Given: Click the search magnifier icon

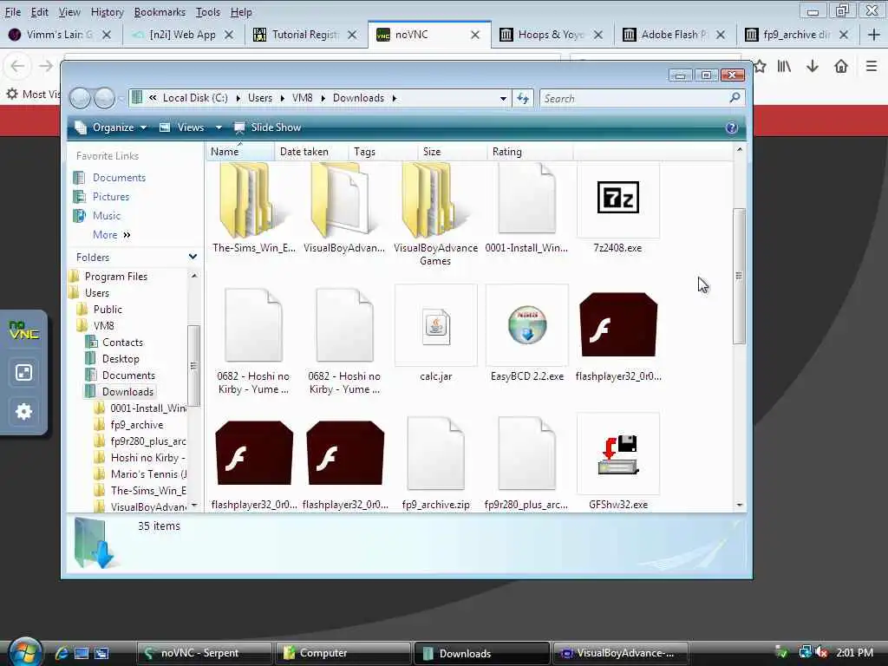Looking at the screenshot, I should (x=735, y=98).
